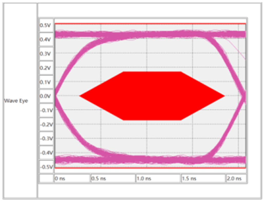This screenshot has width=263, height=201.
Task: Select the upper red limit line
Action: [150, 24]
